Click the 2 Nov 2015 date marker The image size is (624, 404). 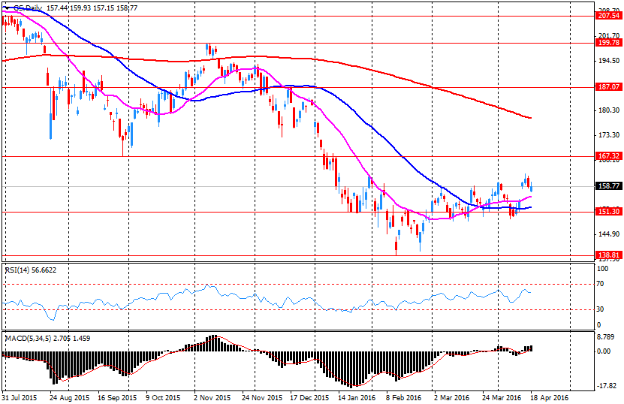(213, 397)
